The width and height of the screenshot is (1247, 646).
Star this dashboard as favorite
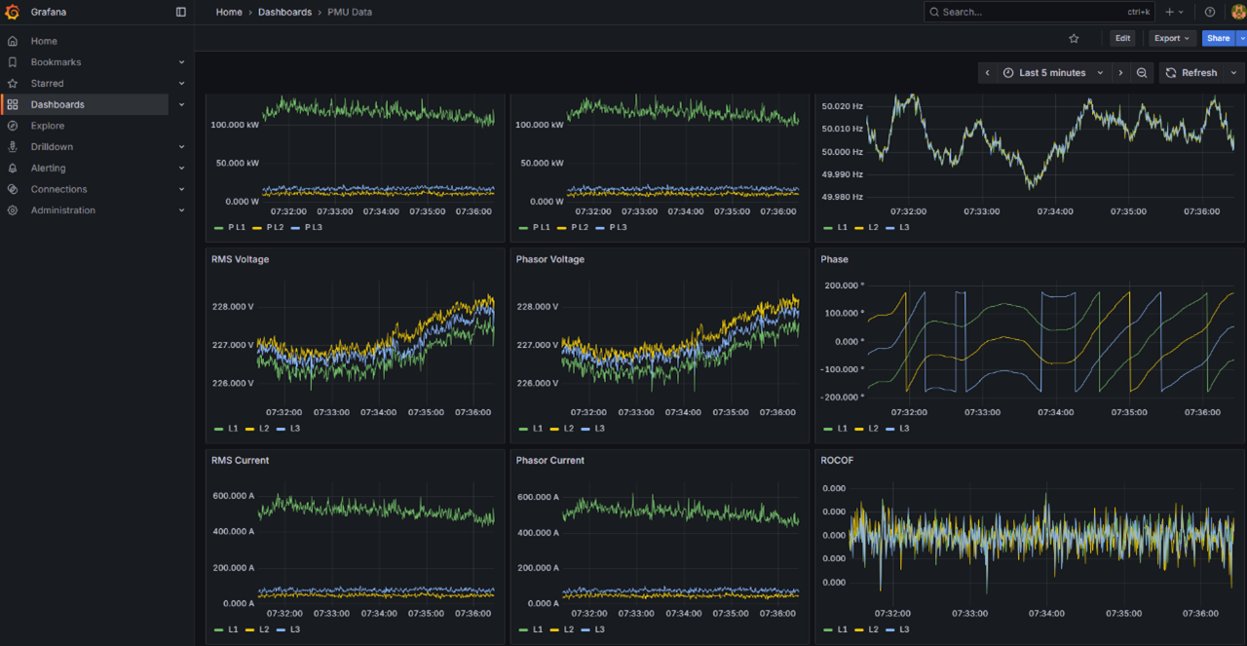pyautogui.click(x=1074, y=39)
